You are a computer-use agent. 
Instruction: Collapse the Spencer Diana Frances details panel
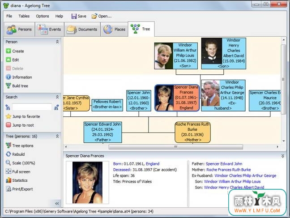pos(283,156)
